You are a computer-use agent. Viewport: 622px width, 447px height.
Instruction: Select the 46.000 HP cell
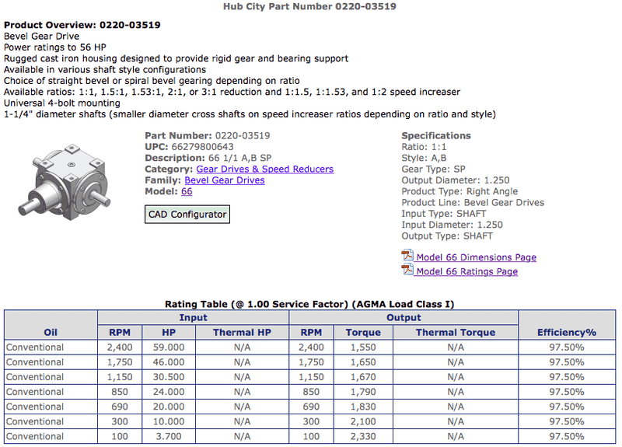pyautogui.click(x=169, y=362)
